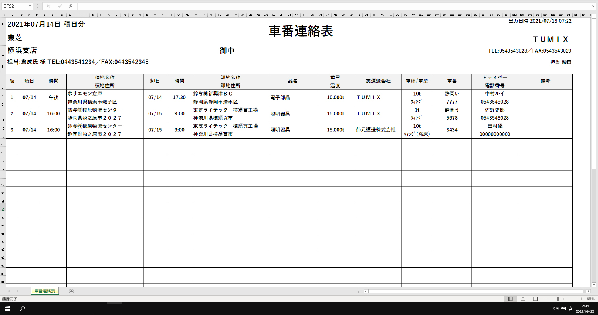Click the speaker volume tray icon
Screen dimensions: 598x315
pos(556,309)
